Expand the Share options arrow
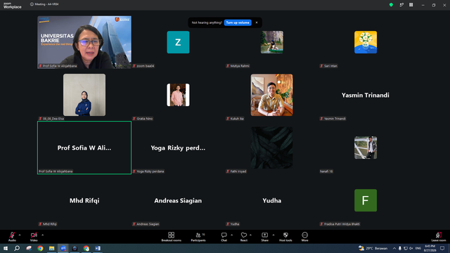 [x=274, y=235]
